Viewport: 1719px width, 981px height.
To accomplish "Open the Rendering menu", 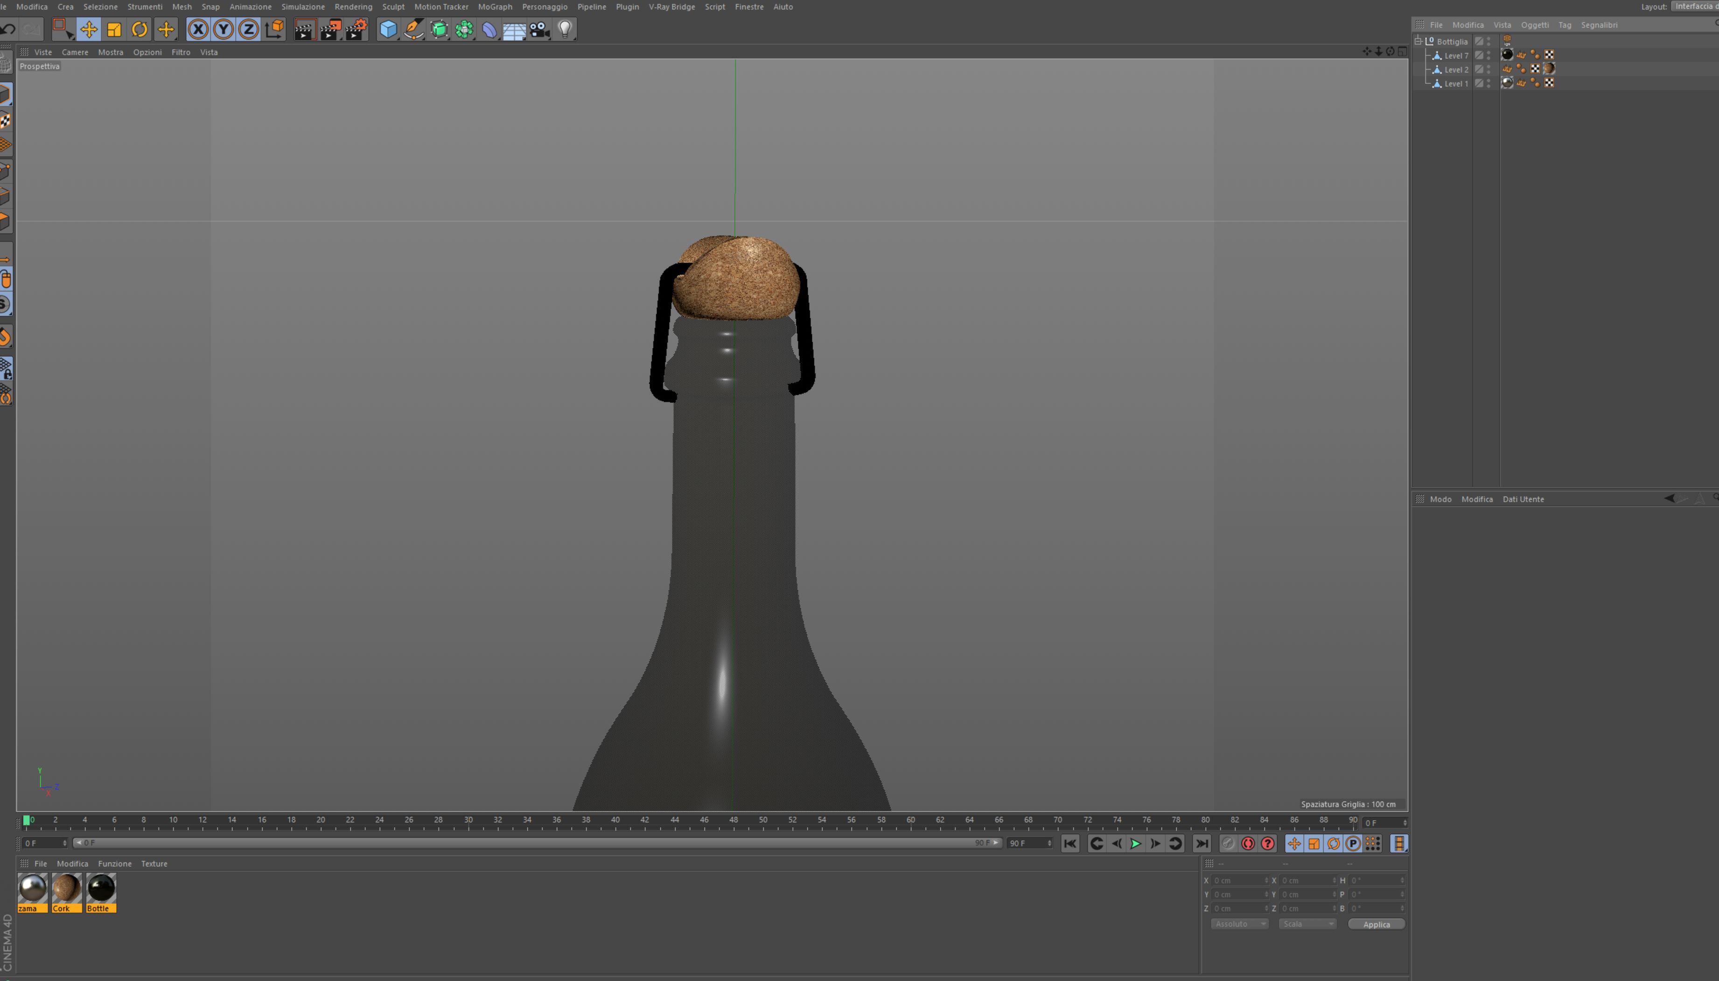I will (x=353, y=7).
